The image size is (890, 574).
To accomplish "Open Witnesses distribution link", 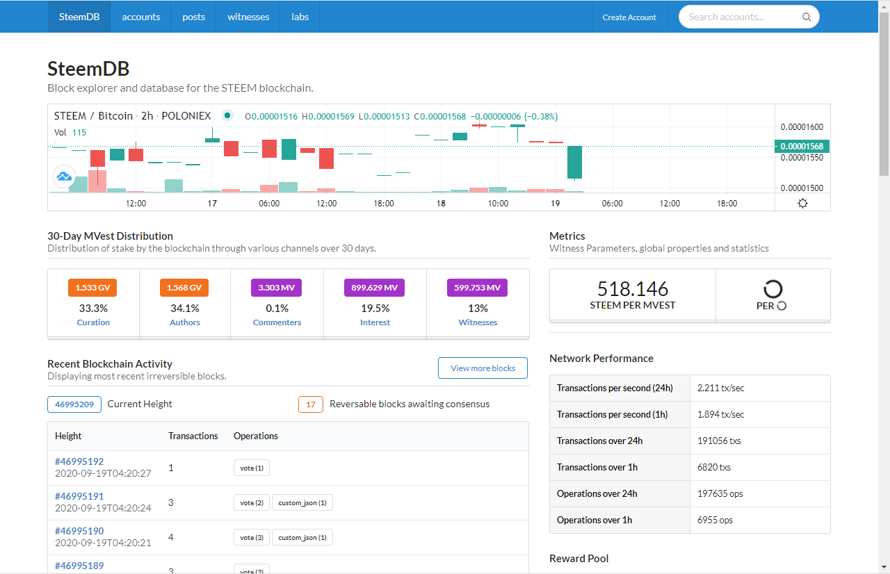I will click(x=478, y=322).
